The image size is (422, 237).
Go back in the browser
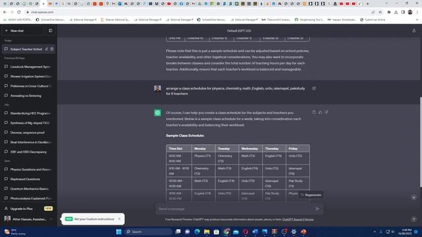5,12
